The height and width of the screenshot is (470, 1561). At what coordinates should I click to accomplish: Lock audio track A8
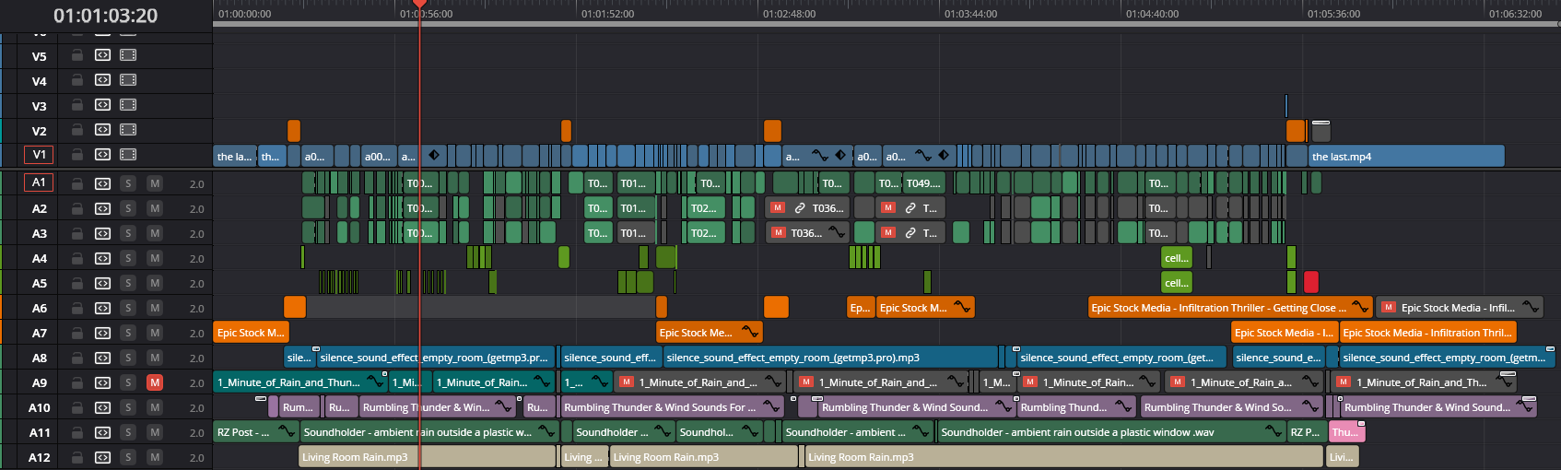[77, 358]
